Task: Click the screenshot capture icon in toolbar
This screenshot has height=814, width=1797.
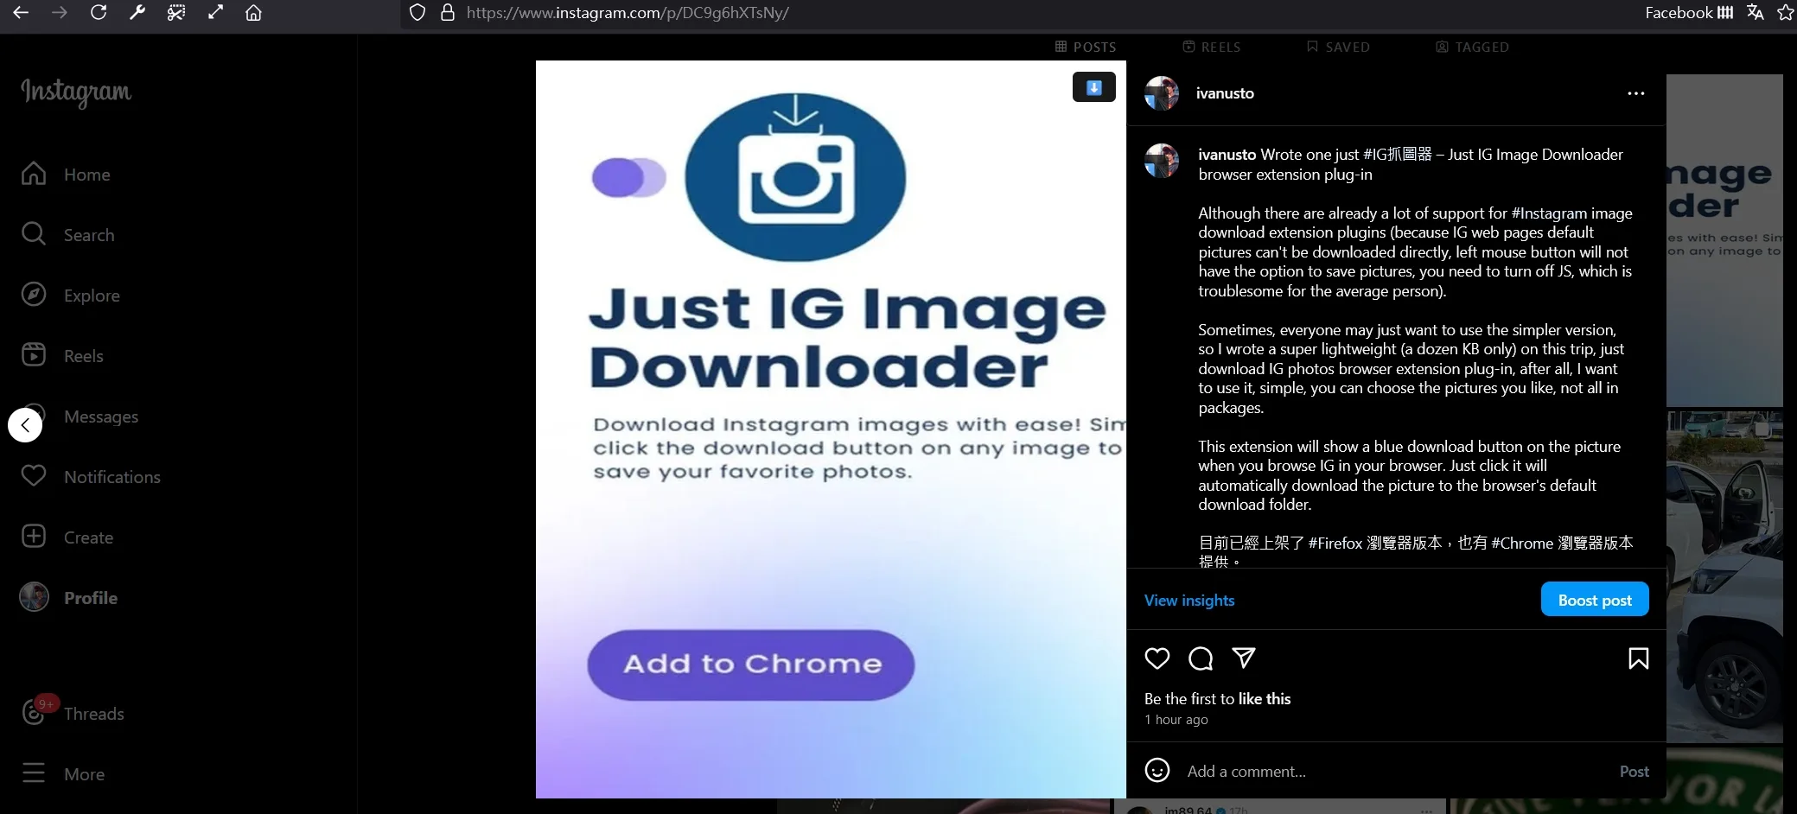Action: [x=176, y=13]
